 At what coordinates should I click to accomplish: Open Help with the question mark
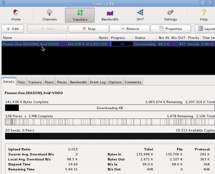203,15
